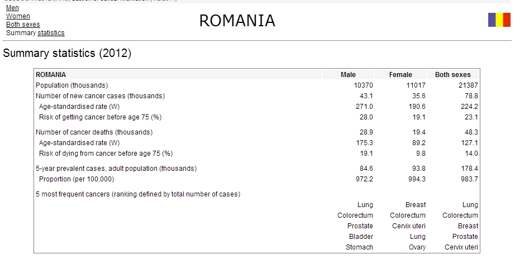Viewport: 515px width, 259px height.
Task: Open the Women link
Action: coord(18,17)
